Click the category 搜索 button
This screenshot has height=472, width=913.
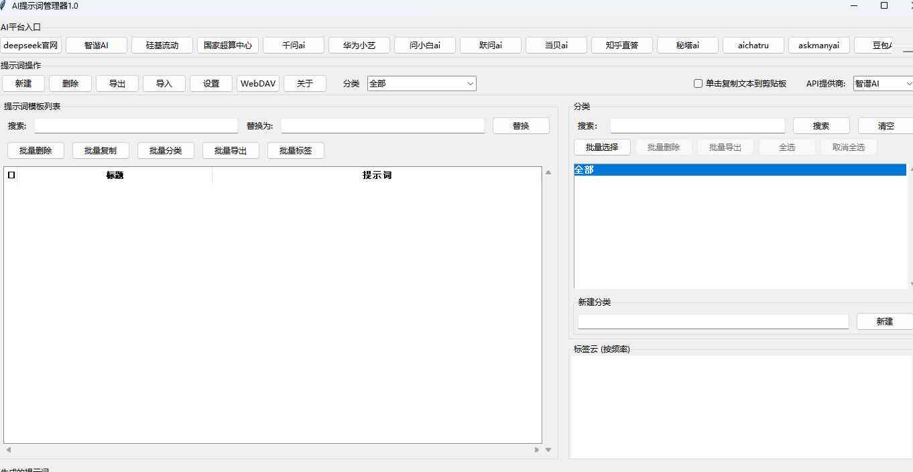(821, 125)
